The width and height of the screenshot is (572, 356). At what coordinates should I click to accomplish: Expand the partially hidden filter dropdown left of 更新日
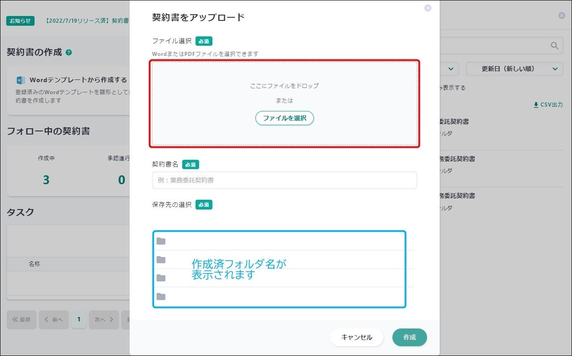449,69
